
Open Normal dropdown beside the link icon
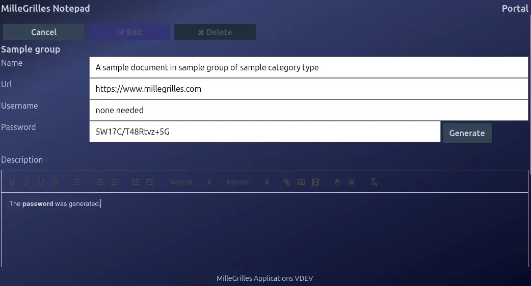click(248, 182)
